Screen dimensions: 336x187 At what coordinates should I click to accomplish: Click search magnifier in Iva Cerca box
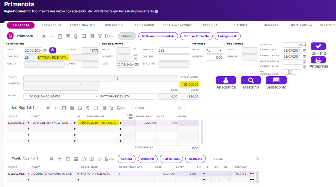click(179, 108)
